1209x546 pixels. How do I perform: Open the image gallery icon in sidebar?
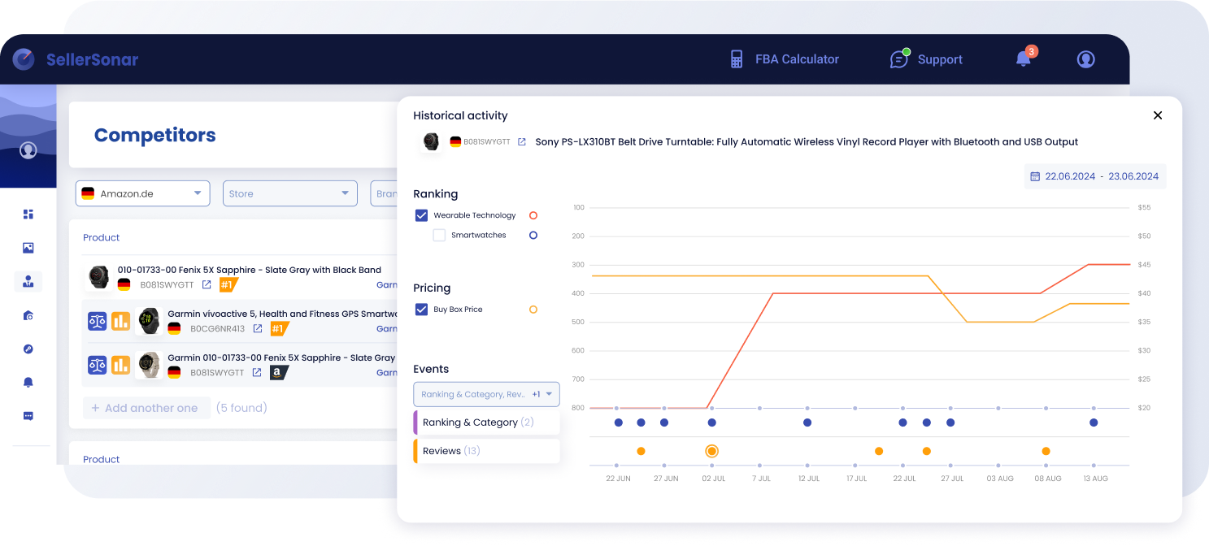coord(28,248)
